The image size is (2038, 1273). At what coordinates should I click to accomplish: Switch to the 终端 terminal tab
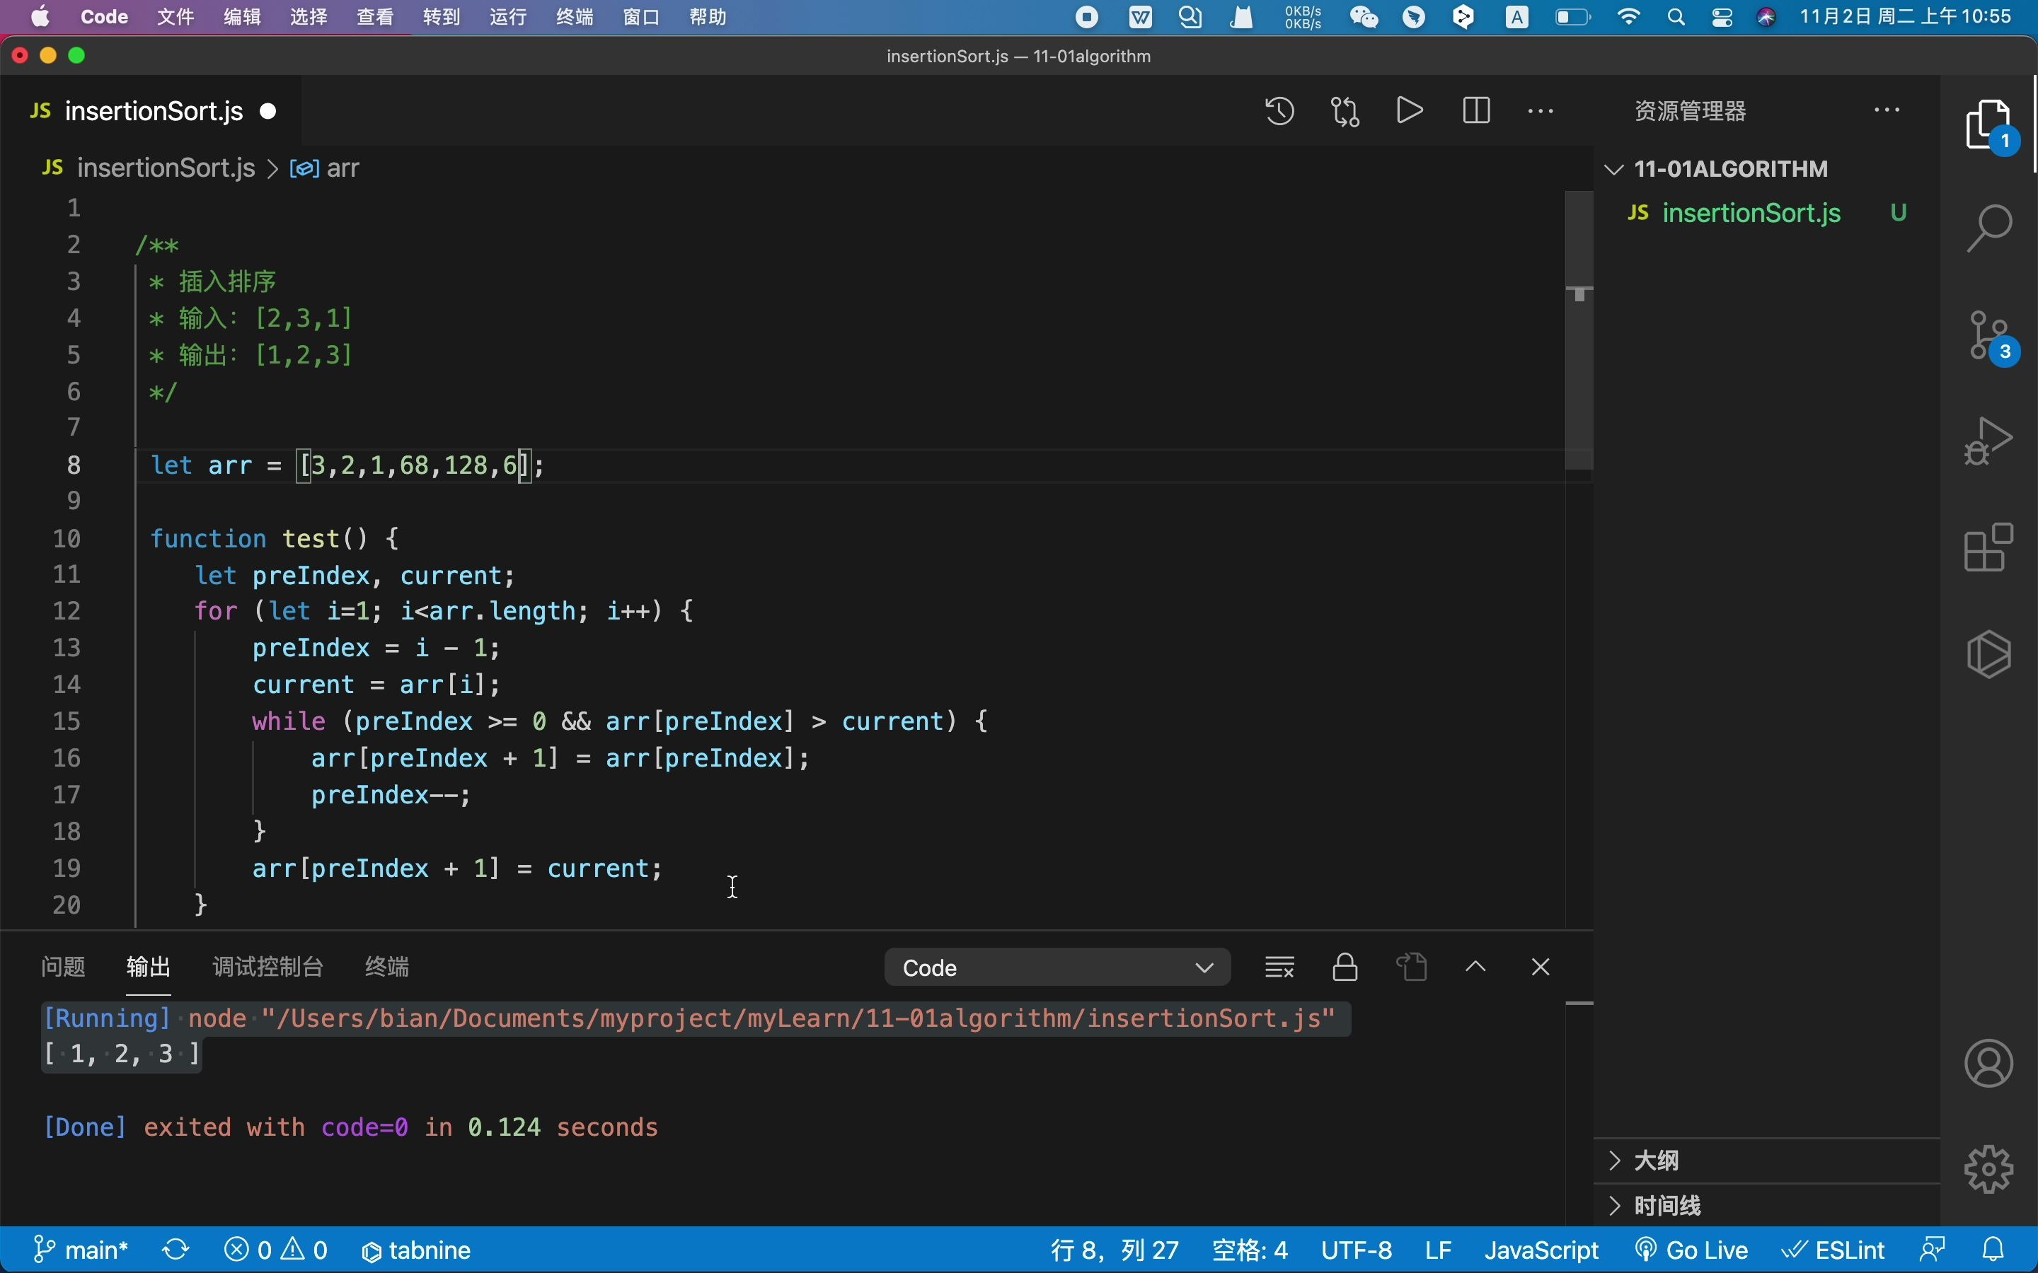(x=387, y=967)
